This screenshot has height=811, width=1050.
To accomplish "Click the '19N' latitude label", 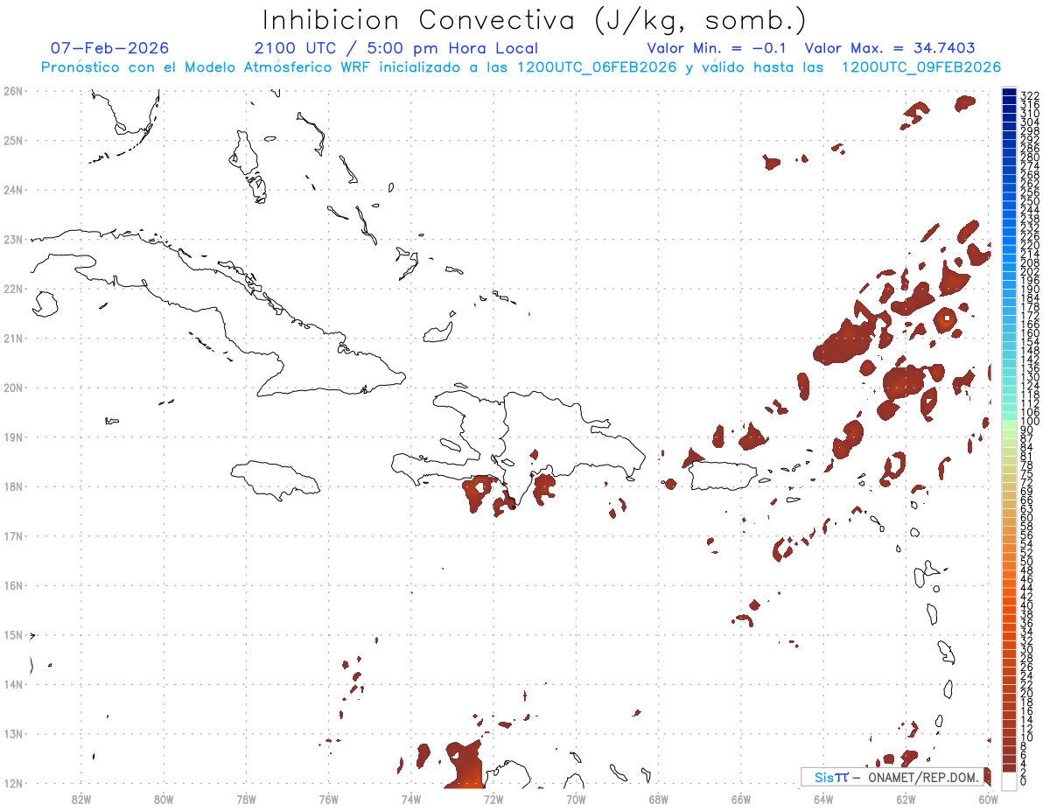I will pyautogui.click(x=12, y=437).
